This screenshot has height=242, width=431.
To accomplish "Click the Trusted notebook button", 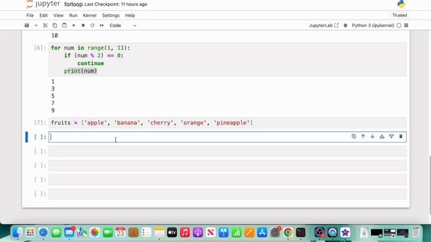I will [x=399, y=15].
